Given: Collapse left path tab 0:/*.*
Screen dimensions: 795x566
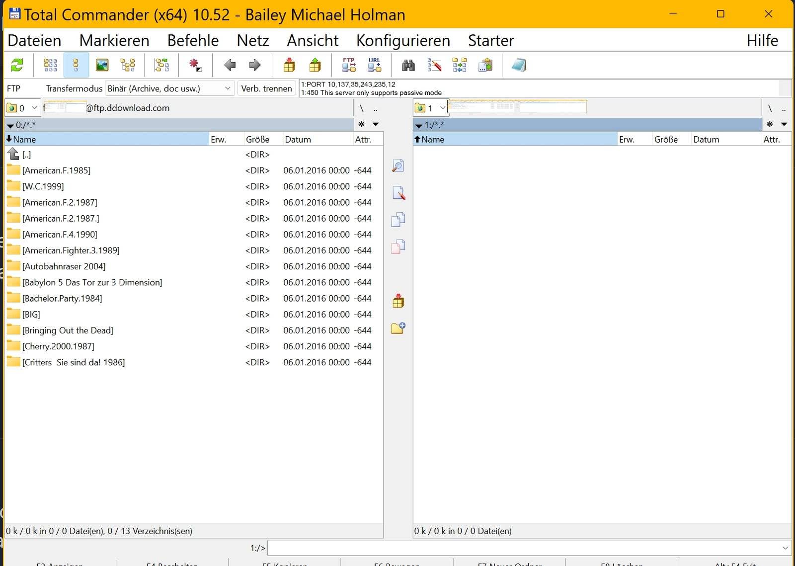Looking at the screenshot, I should (x=179, y=125).
